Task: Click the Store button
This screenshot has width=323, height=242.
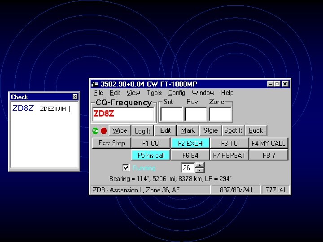Action: click(210, 131)
